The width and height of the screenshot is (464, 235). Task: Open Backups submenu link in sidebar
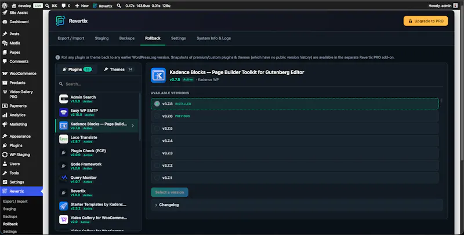tap(10, 216)
